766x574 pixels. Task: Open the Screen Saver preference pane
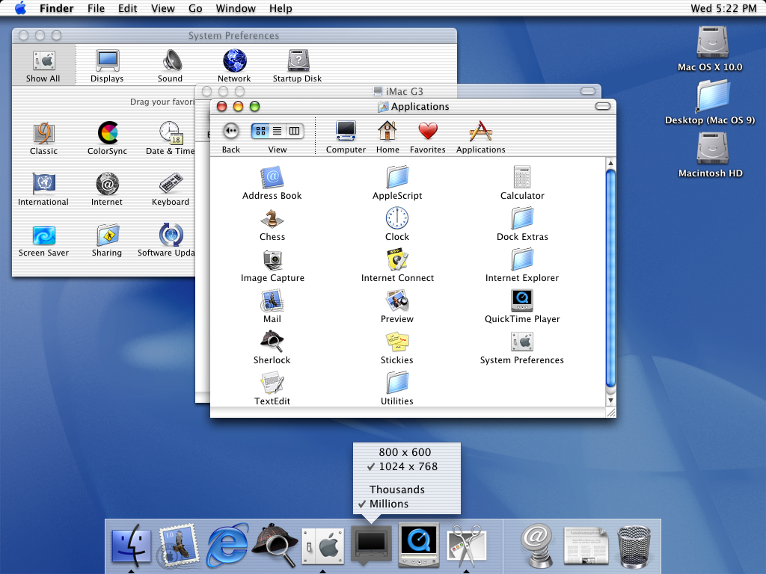click(x=43, y=235)
